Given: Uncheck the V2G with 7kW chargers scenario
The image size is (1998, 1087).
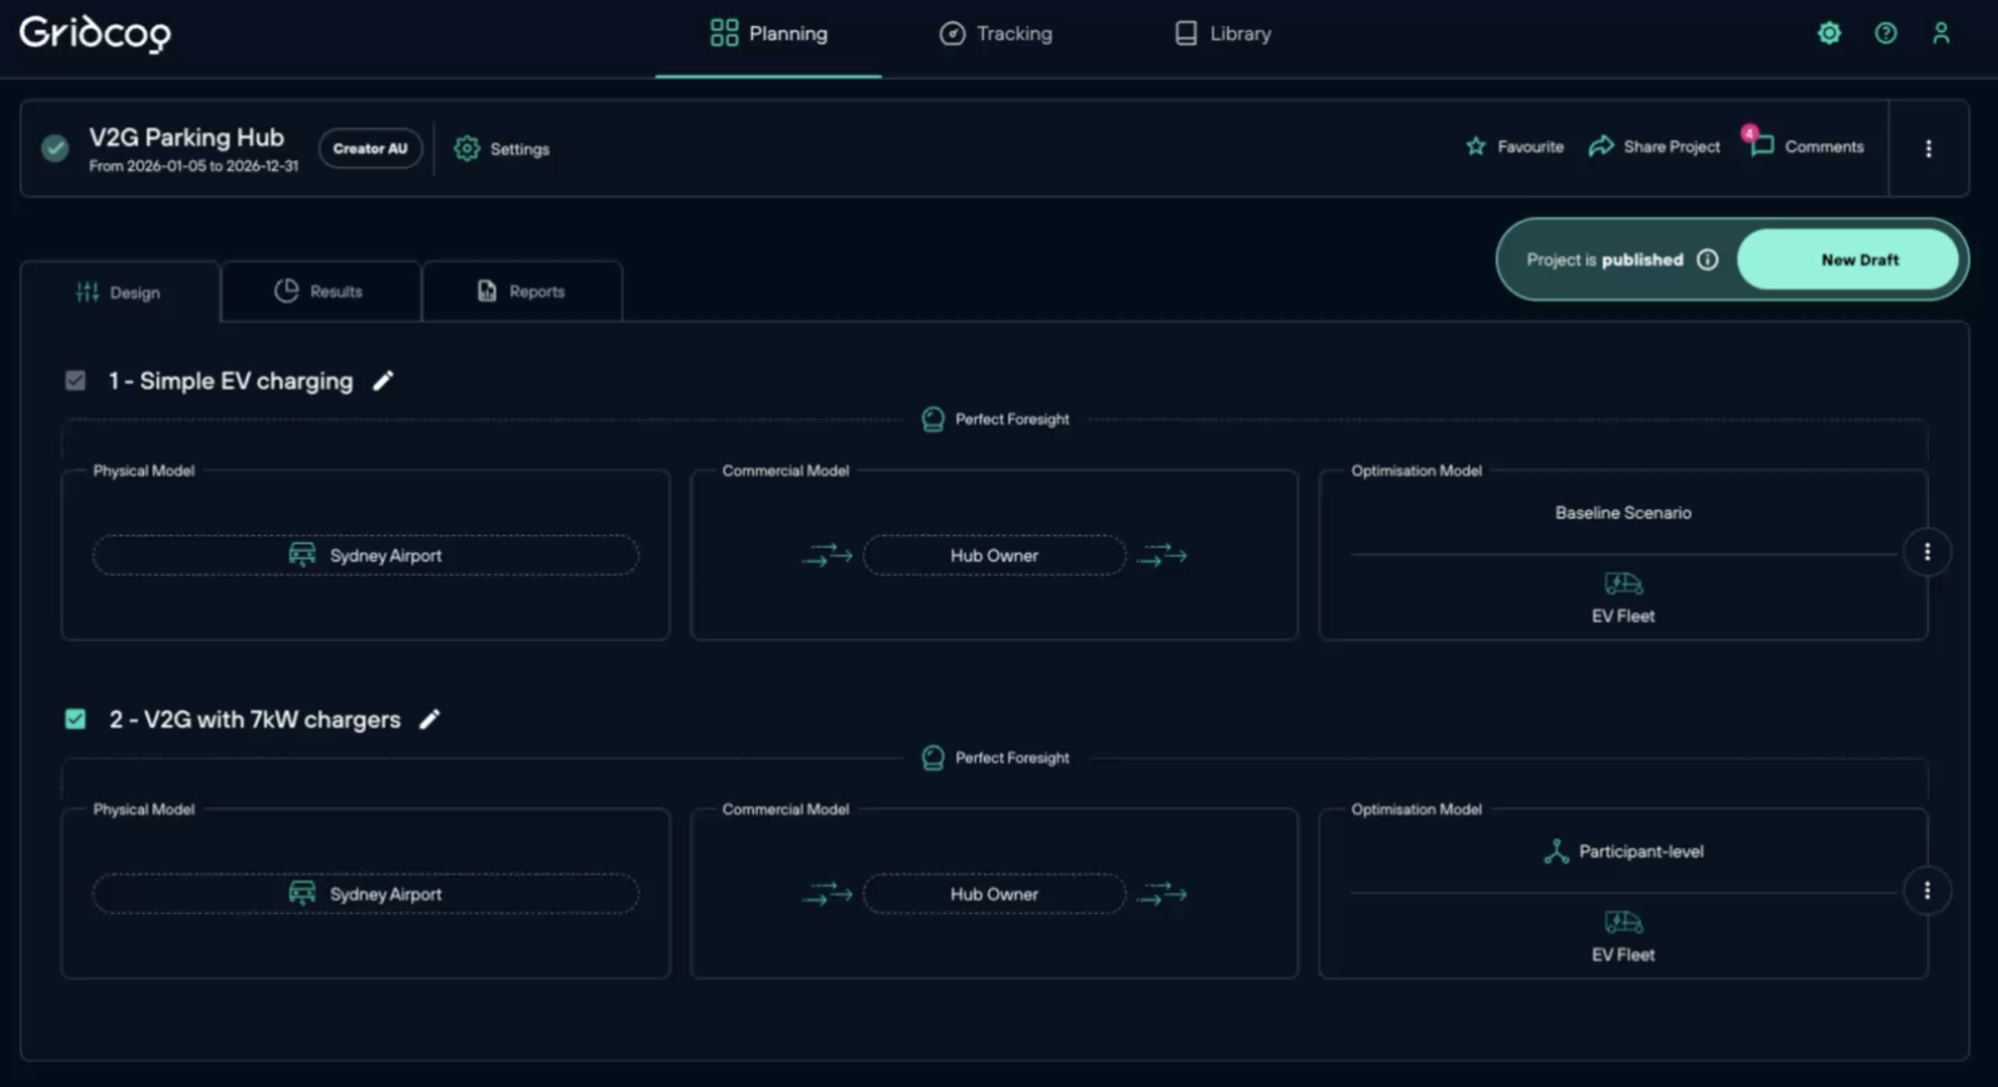Looking at the screenshot, I should click(x=75, y=719).
